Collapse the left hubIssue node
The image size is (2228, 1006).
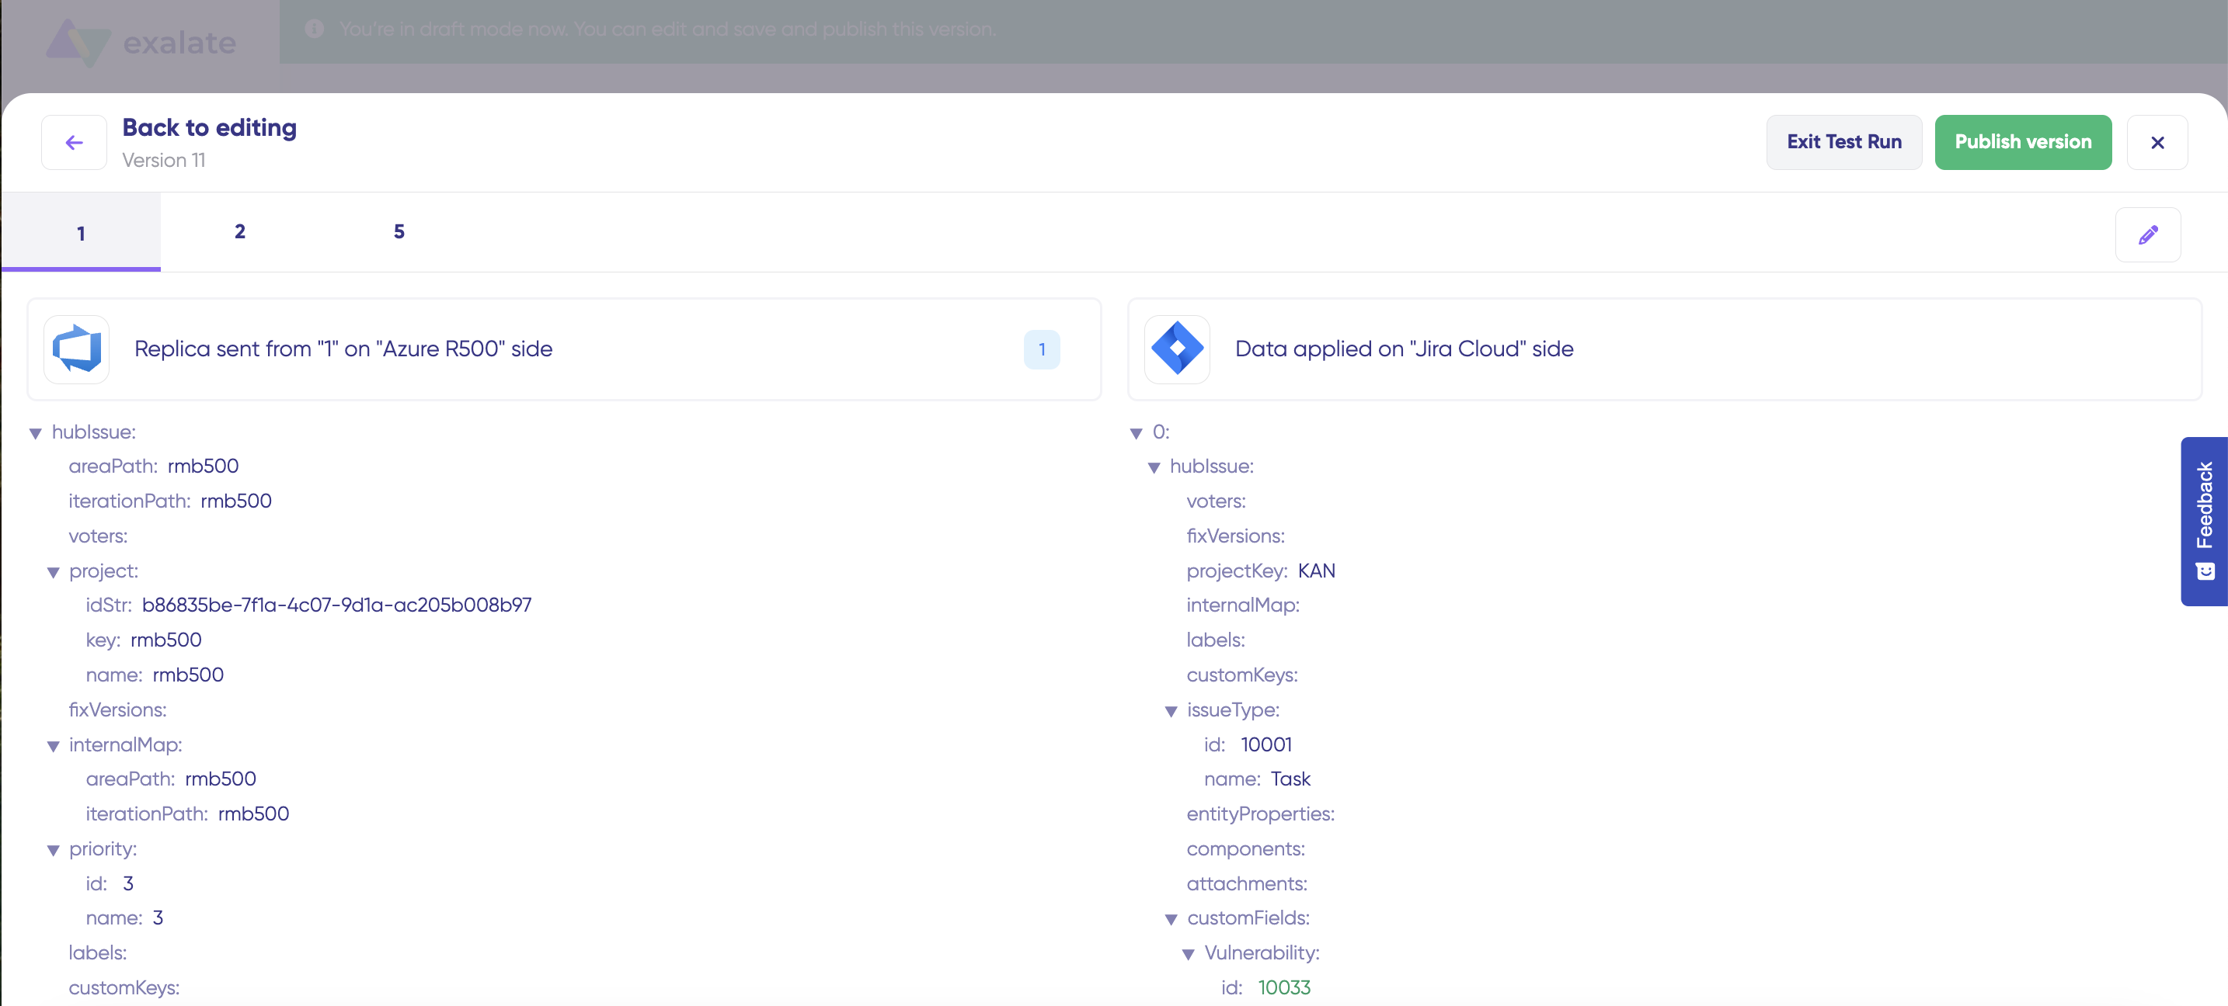[x=36, y=433]
